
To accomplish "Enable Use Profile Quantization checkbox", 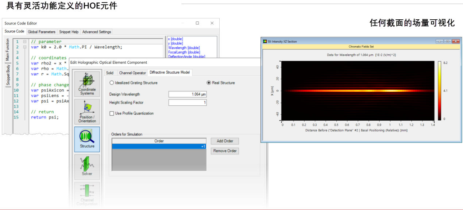I will point(112,113).
